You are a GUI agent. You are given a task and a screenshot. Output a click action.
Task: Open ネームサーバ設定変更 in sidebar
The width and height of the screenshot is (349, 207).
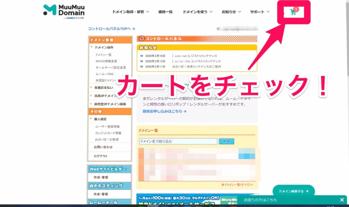tap(111, 68)
